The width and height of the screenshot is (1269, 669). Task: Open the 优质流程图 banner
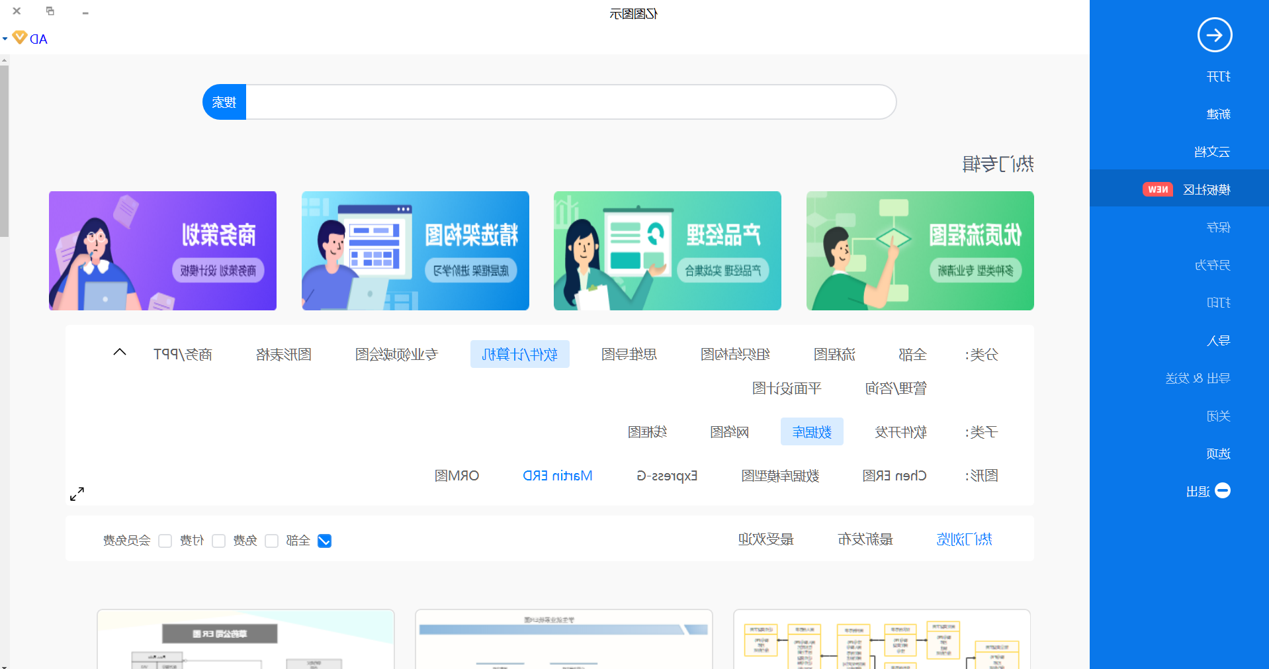[x=920, y=251]
